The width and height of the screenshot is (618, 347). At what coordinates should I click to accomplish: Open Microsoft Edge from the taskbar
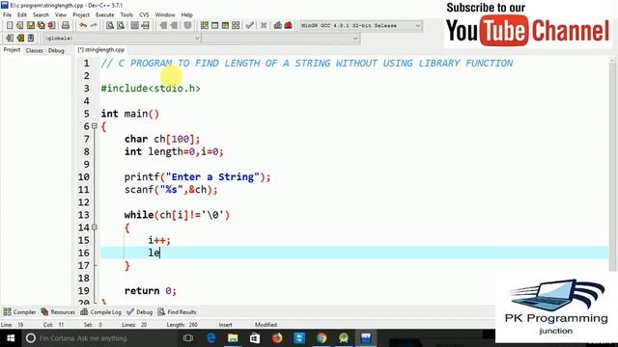click(x=211, y=338)
